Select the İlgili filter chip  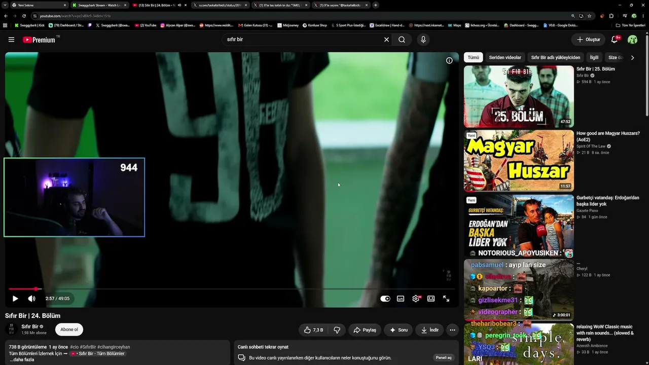point(594,58)
